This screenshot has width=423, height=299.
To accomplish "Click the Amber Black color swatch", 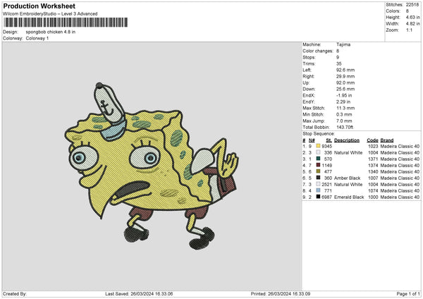I will 318,178.
